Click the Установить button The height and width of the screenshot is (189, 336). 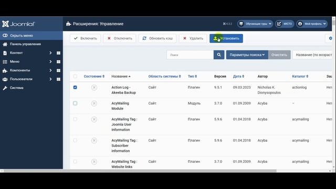[226, 38]
